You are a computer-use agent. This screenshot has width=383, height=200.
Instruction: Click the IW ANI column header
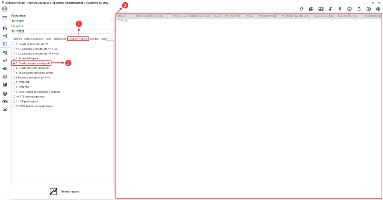248,16
